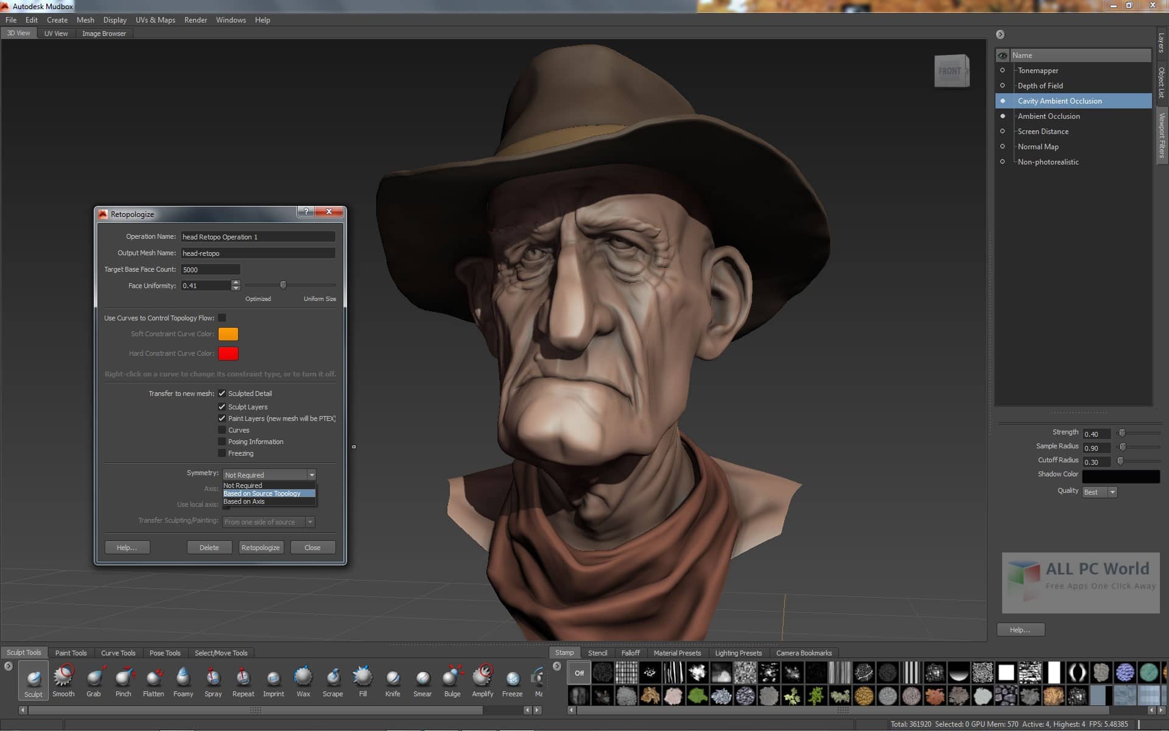Uncheck Sculpt Layers transfer option
This screenshot has width=1169, height=731.
tap(222, 406)
